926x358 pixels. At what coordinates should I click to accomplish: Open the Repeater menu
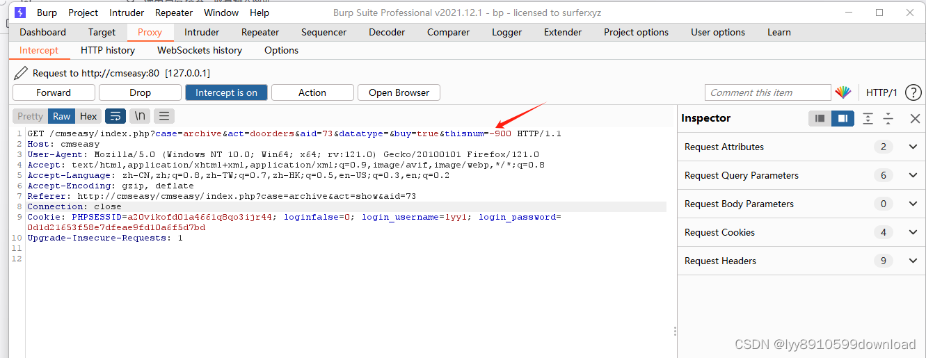[174, 13]
